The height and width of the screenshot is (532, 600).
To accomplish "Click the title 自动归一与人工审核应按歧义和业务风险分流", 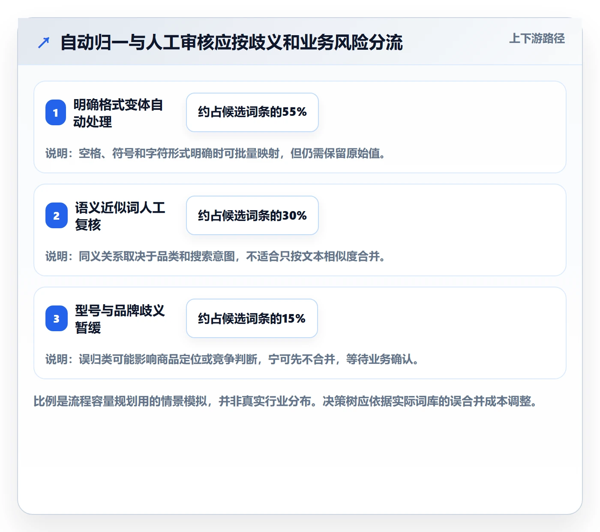I will 231,42.
